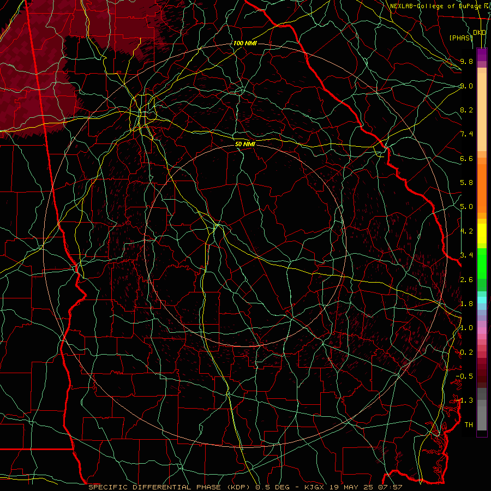Click the 100 NMI range ring label
The width and height of the screenshot is (491, 491).
[245, 43]
